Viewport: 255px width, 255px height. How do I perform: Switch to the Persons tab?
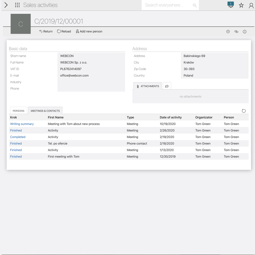point(18,111)
